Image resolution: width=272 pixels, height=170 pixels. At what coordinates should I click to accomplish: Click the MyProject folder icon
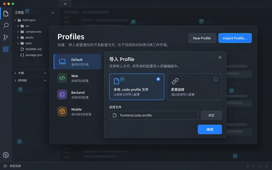[19, 20]
